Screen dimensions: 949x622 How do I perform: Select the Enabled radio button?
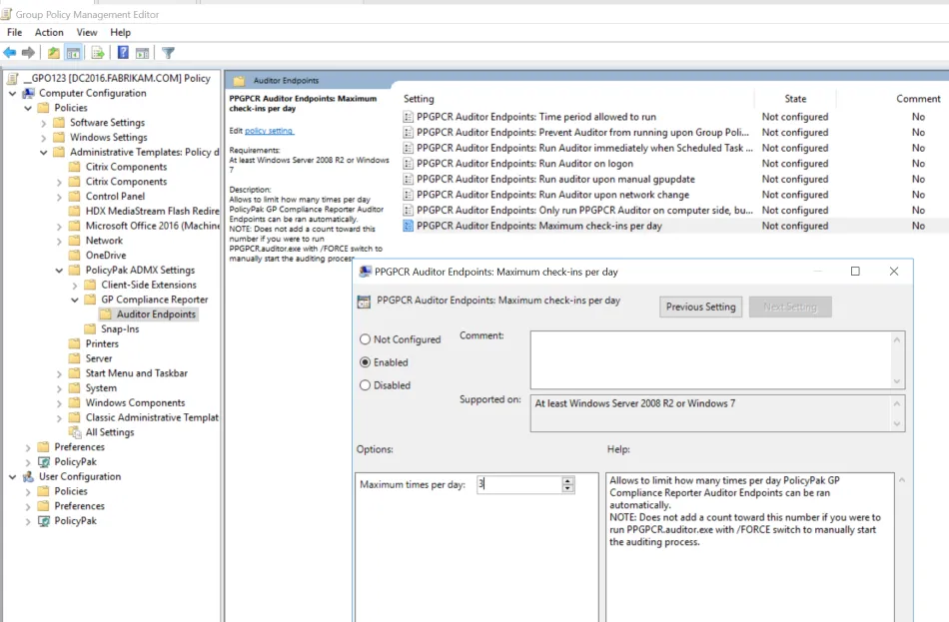[x=365, y=362]
